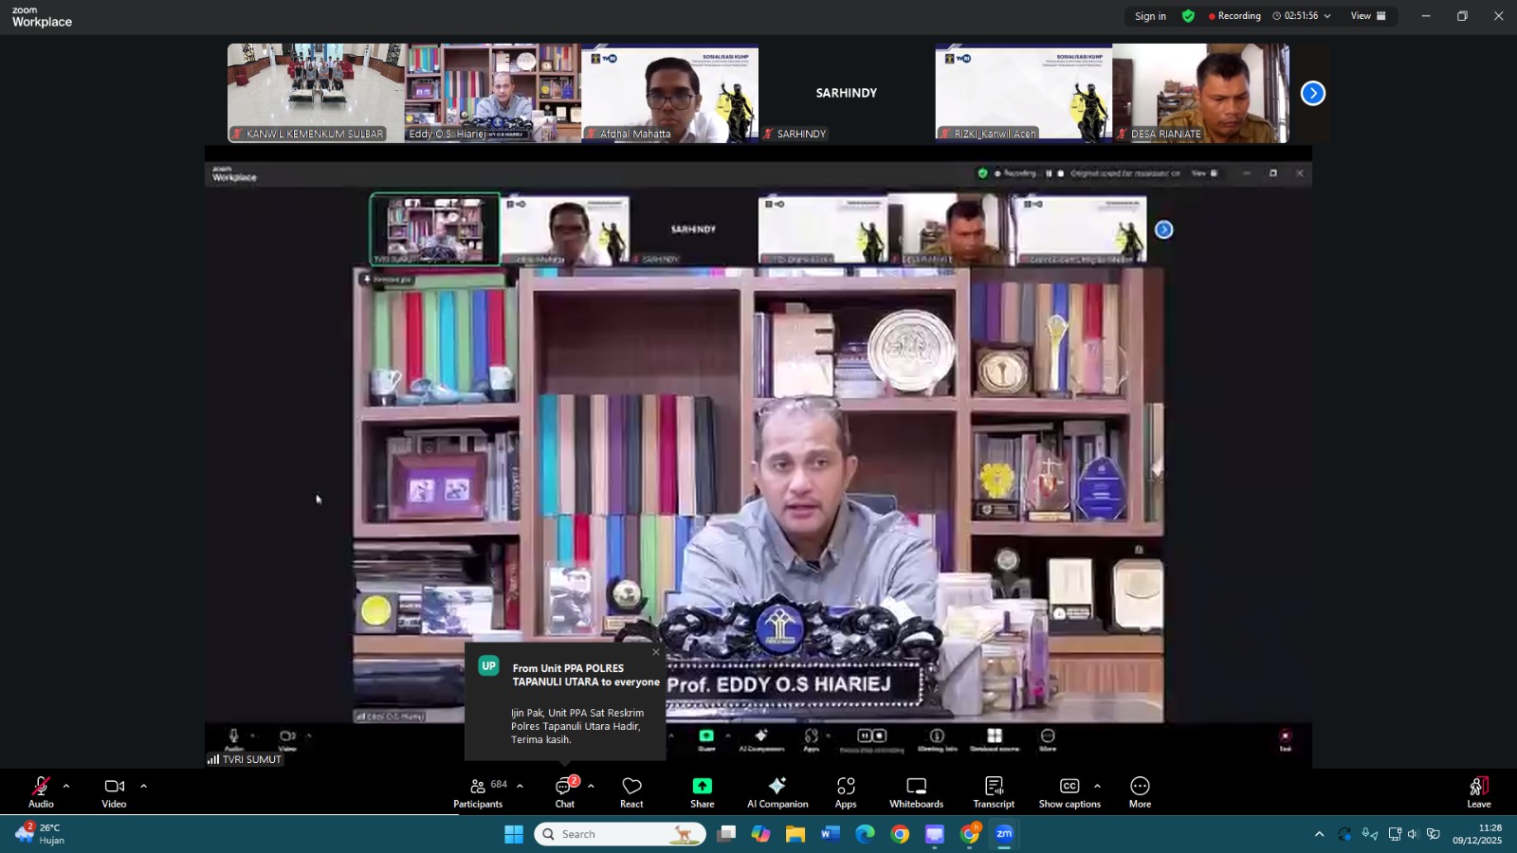
Task: Open the Apps panel
Action: pos(846,790)
